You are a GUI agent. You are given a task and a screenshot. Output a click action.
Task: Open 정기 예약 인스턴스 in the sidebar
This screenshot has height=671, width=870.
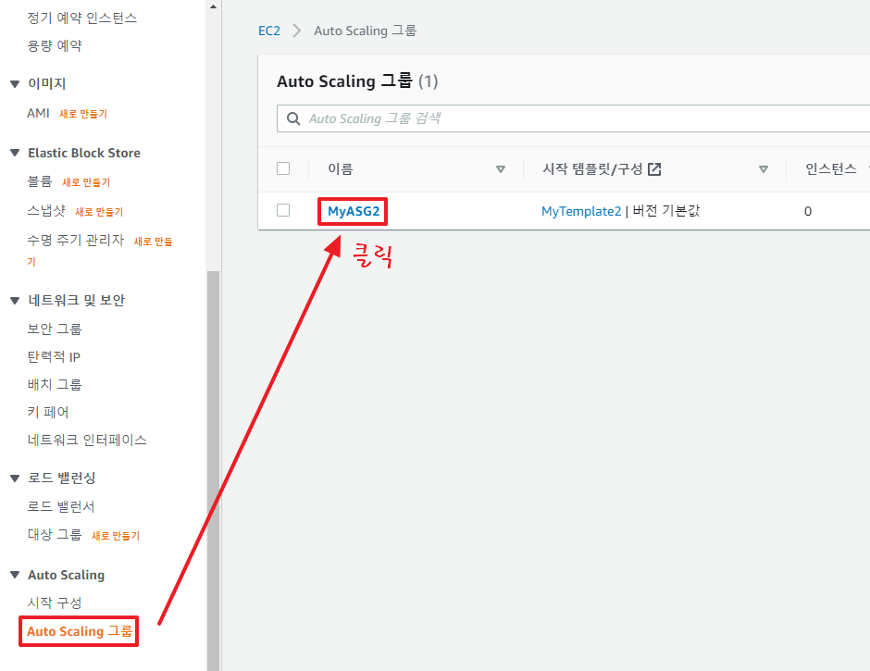tap(82, 18)
